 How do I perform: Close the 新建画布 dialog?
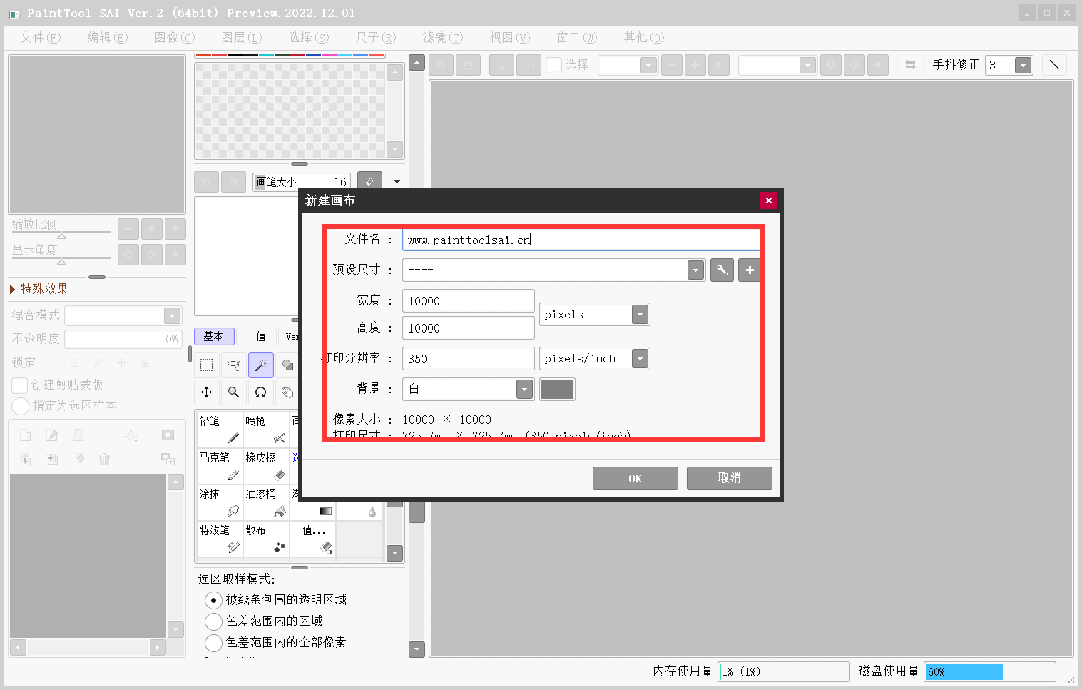click(768, 201)
